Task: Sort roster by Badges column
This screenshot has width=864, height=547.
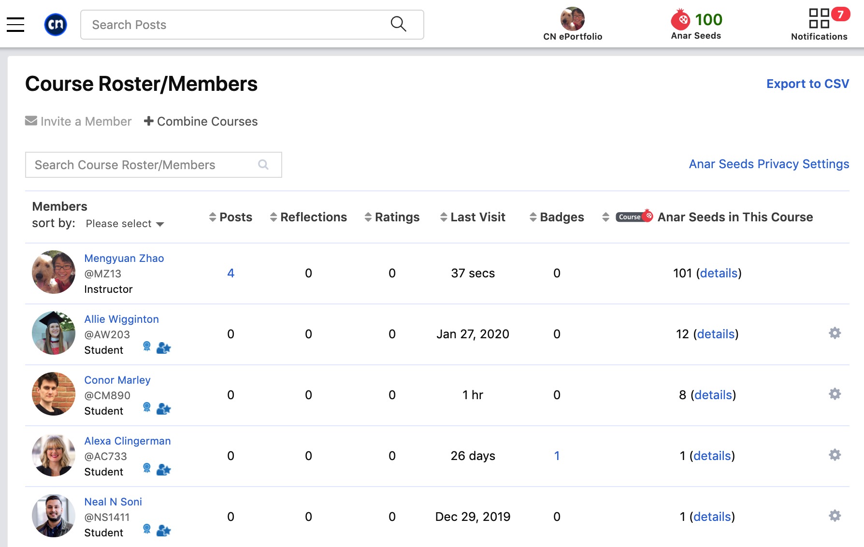Action: (x=557, y=217)
